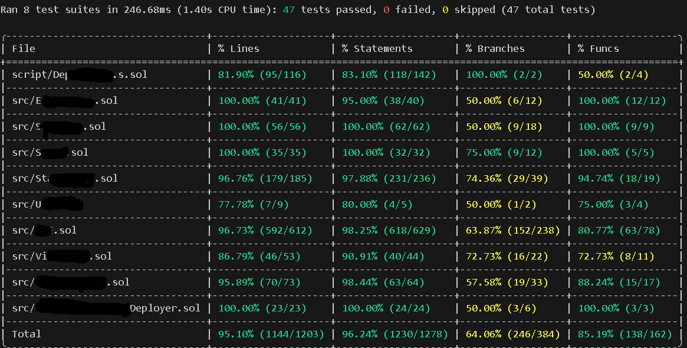Click the '75.00% (3/4)' funcs value
The height and width of the screenshot is (348, 687).
(x=613, y=204)
